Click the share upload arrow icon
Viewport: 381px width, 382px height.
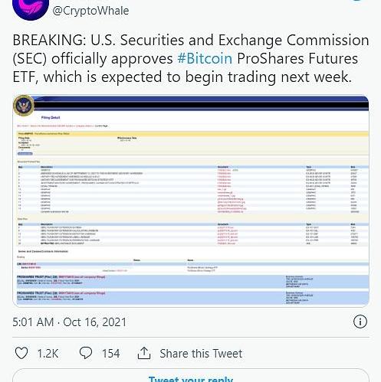tap(144, 353)
